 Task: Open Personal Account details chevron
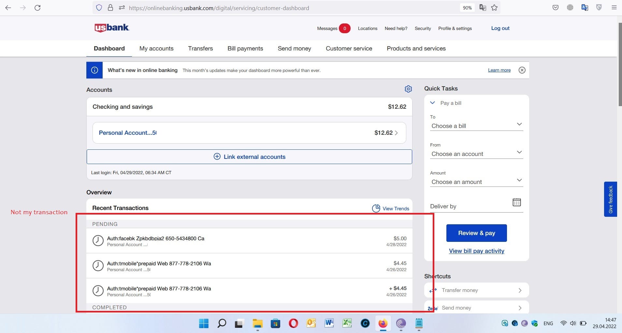pos(396,133)
